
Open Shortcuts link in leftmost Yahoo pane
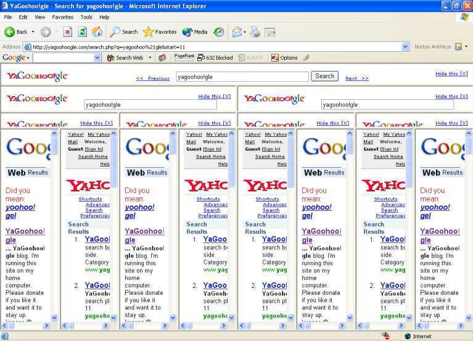coord(90,199)
